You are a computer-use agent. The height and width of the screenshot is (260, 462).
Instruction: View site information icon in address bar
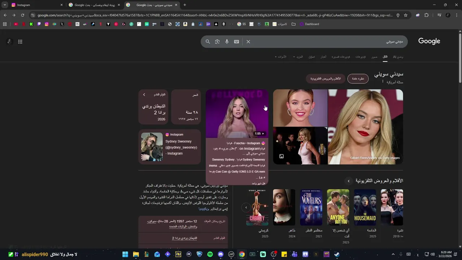tap(33, 15)
